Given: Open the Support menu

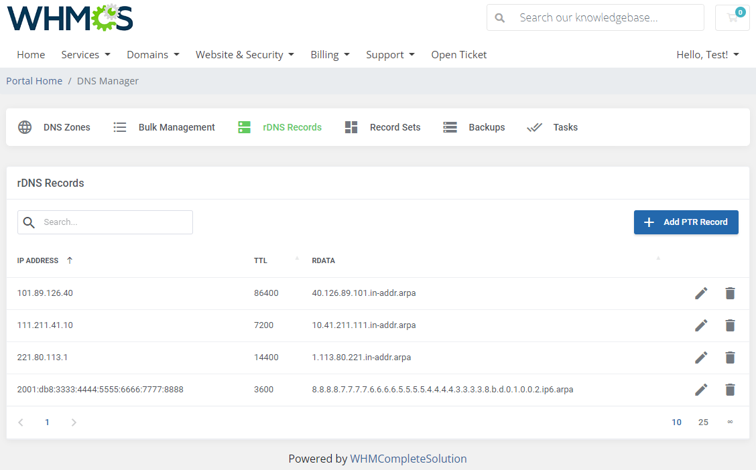Looking at the screenshot, I should click(x=390, y=54).
